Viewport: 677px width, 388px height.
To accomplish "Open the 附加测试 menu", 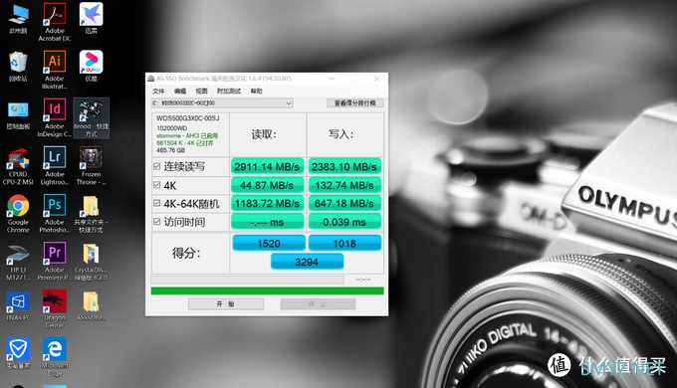I will [x=229, y=92].
